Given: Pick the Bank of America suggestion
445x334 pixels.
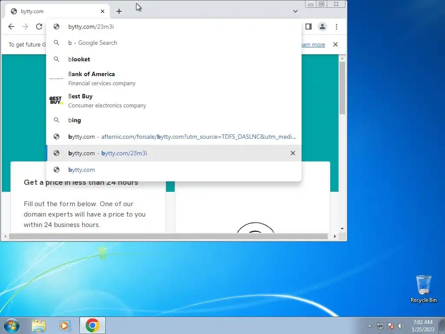Looking at the screenshot, I should [x=174, y=78].
